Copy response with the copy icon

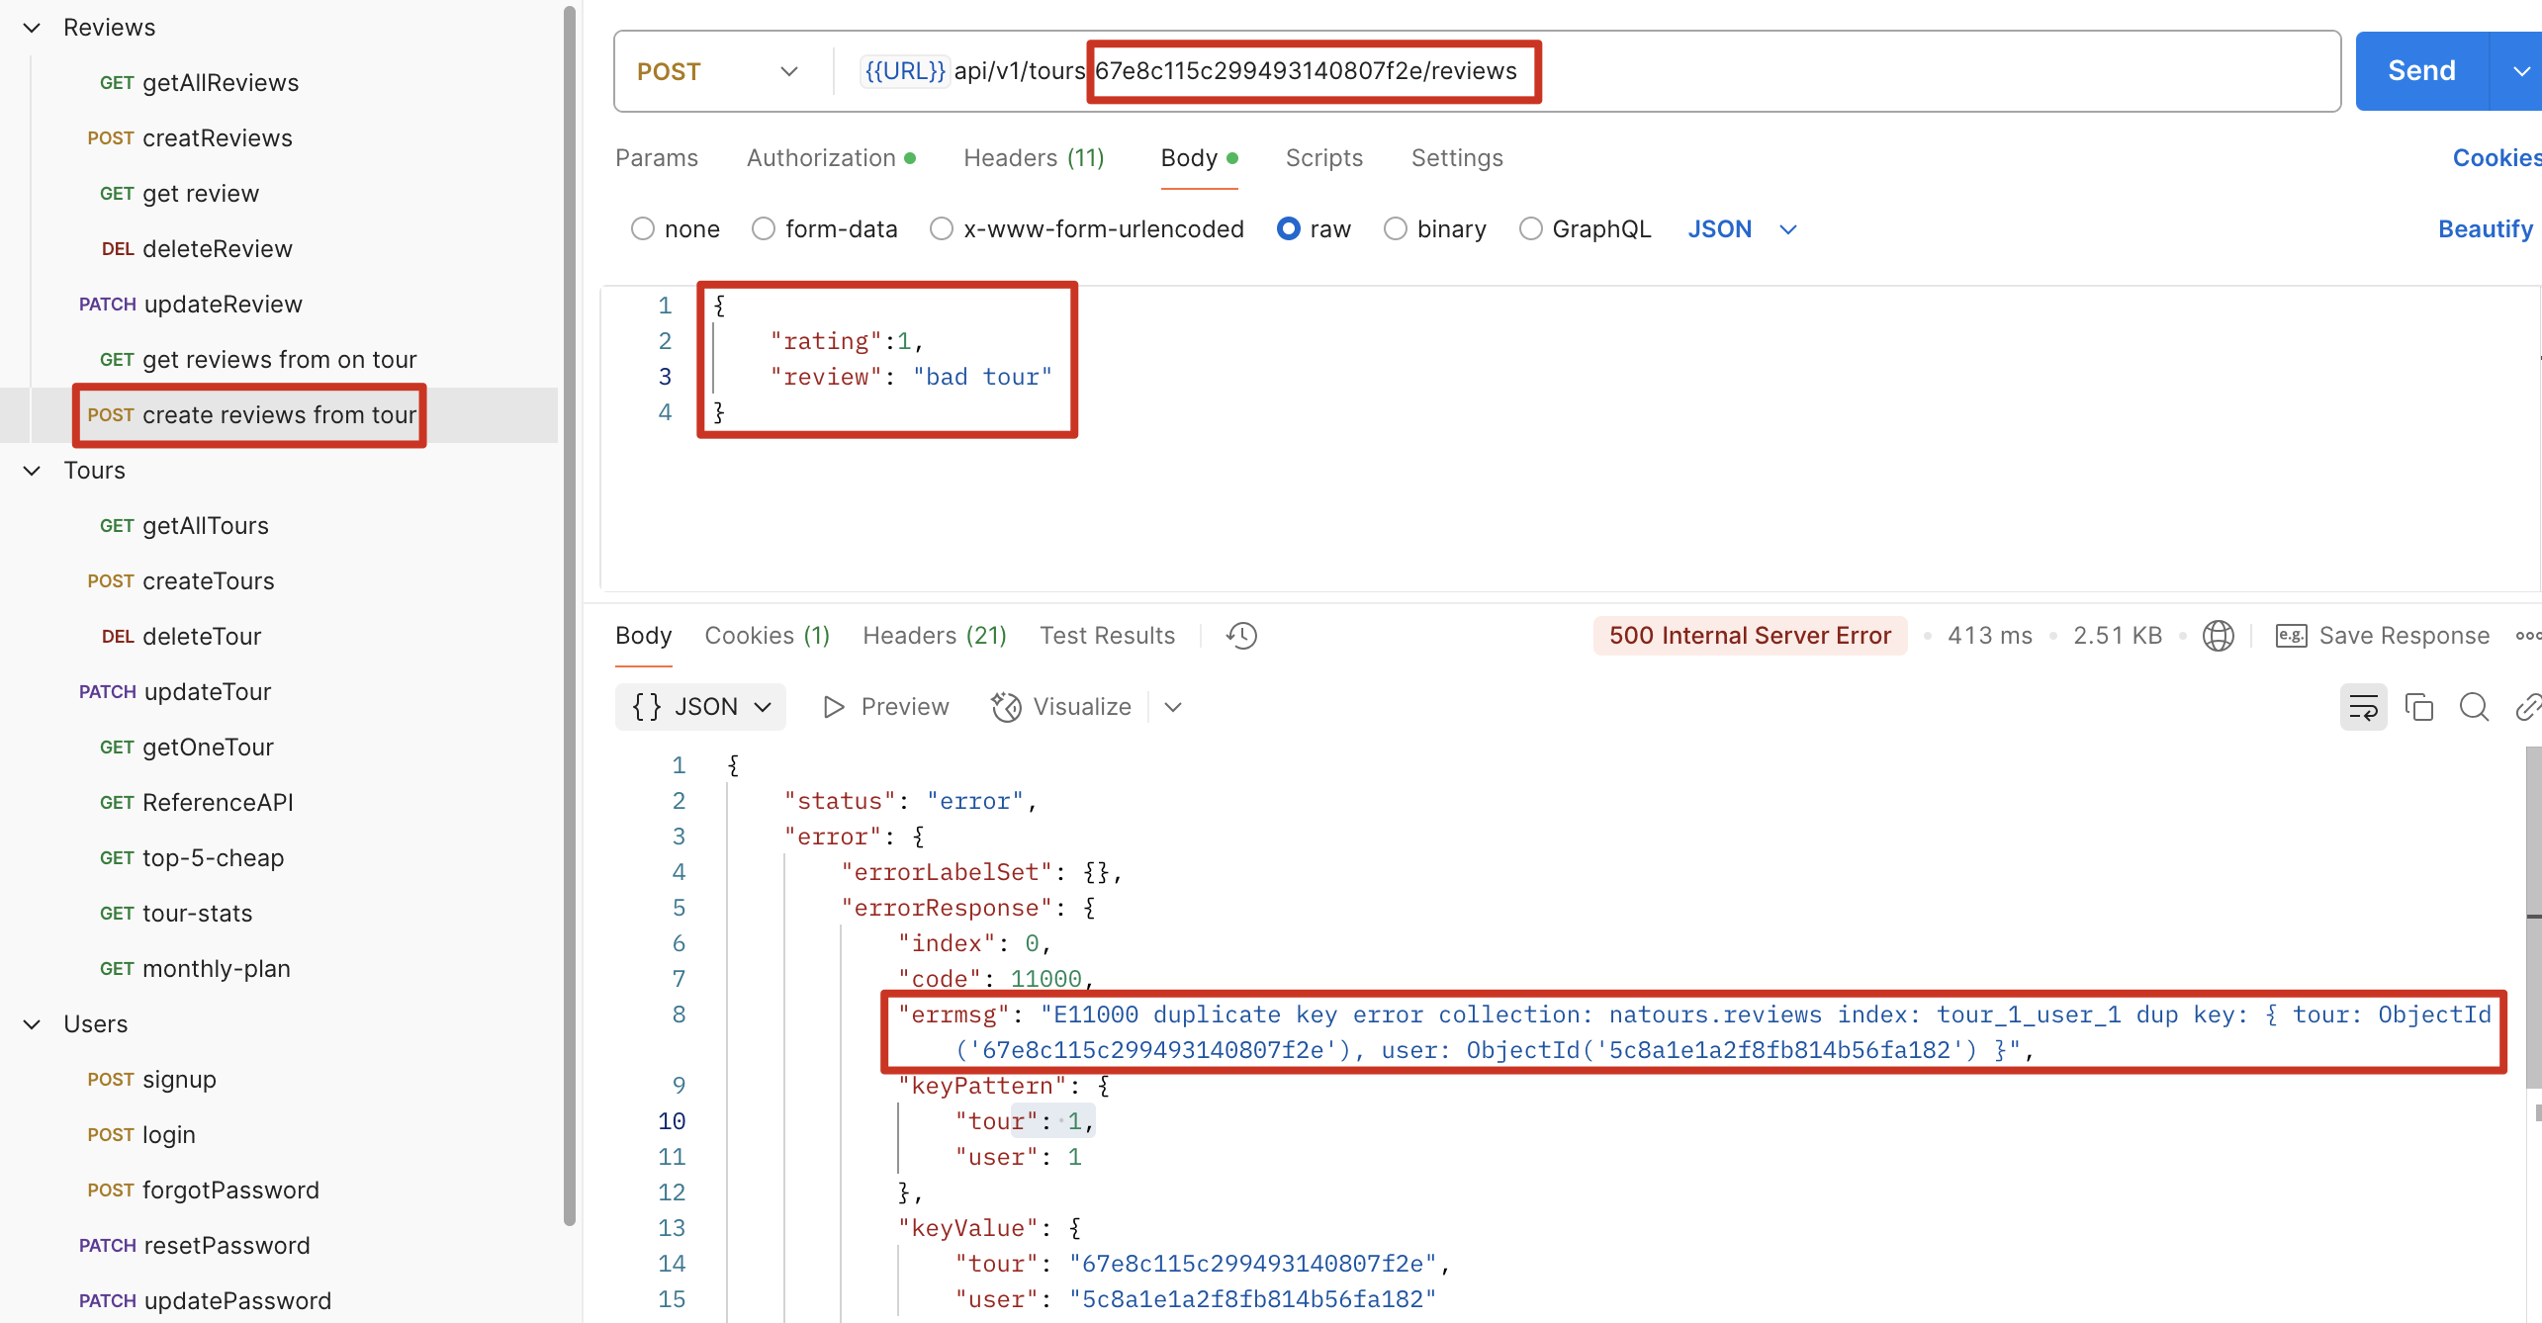pyautogui.click(x=2419, y=707)
